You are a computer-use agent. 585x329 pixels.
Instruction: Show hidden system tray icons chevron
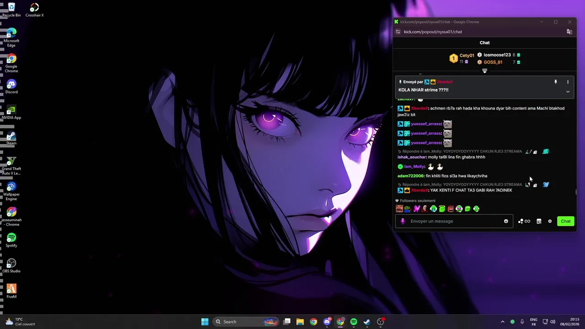[503, 322]
